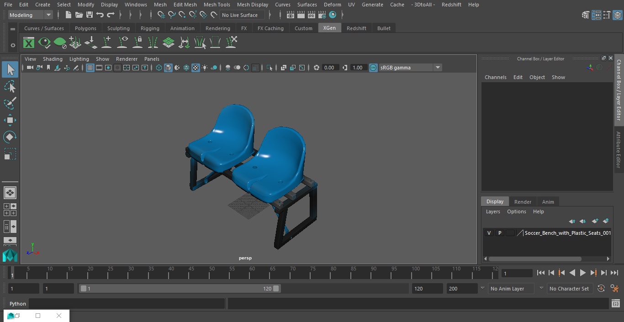
Task: Open the shelf tab menu button
Action: [x=13, y=28]
